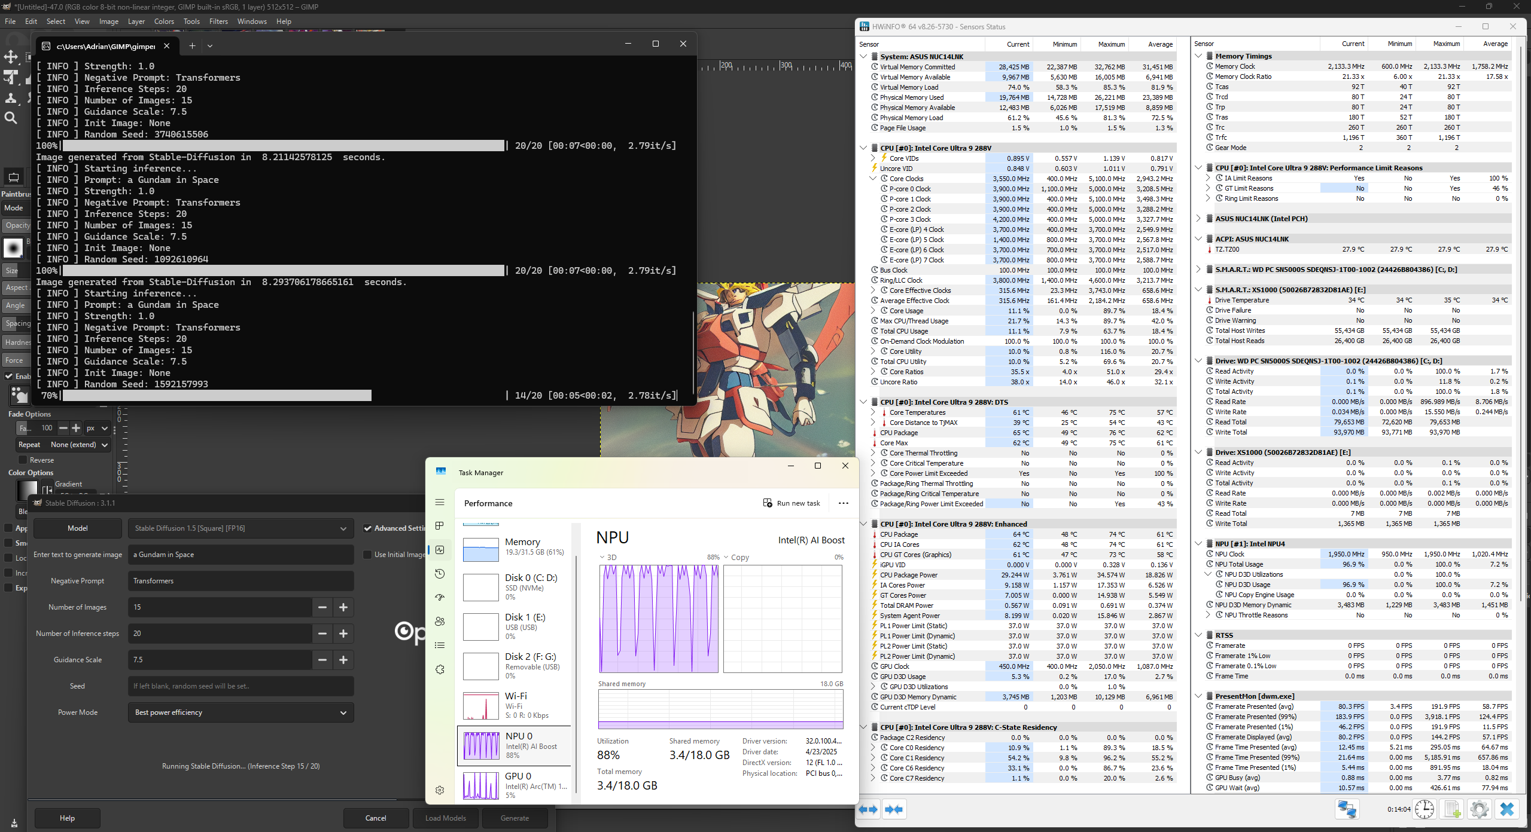Open Task Manager Startup apps icon
The image size is (1531, 832).
tap(440, 597)
